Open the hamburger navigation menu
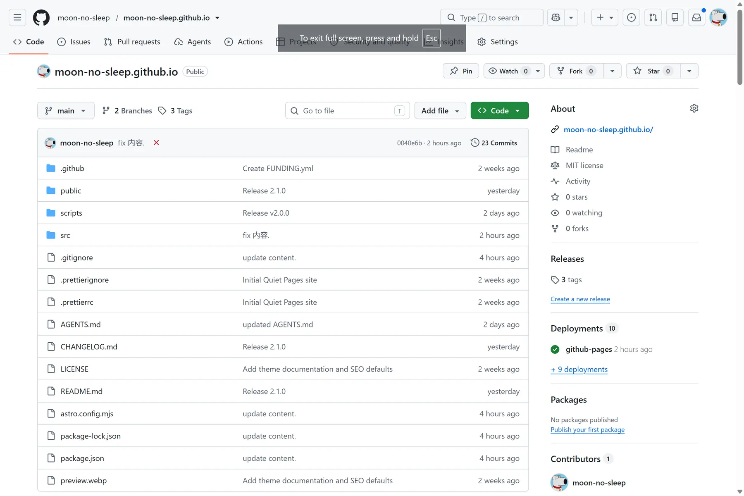 pyautogui.click(x=17, y=17)
